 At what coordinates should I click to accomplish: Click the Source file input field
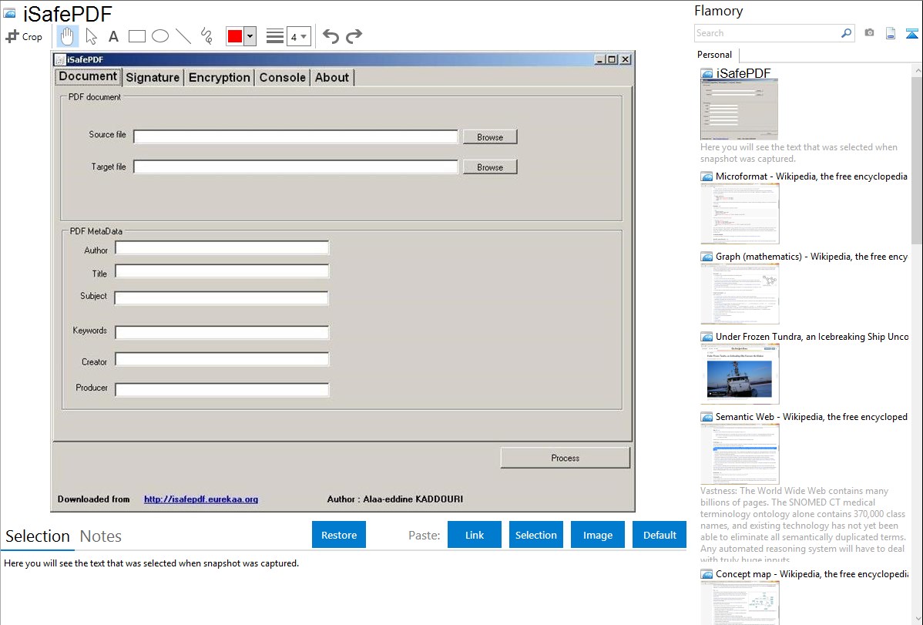(296, 136)
